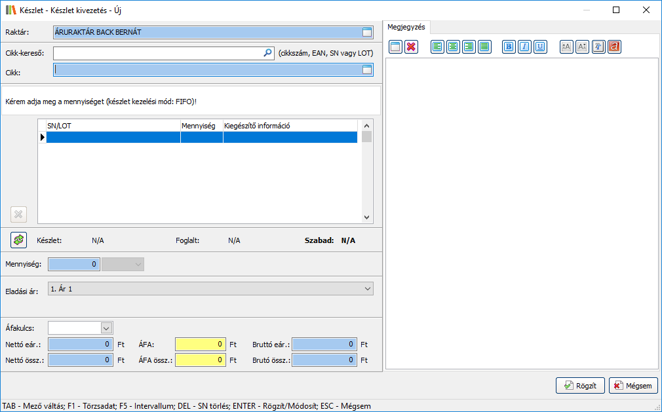Open the Áfakulcs combo box

[106, 328]
